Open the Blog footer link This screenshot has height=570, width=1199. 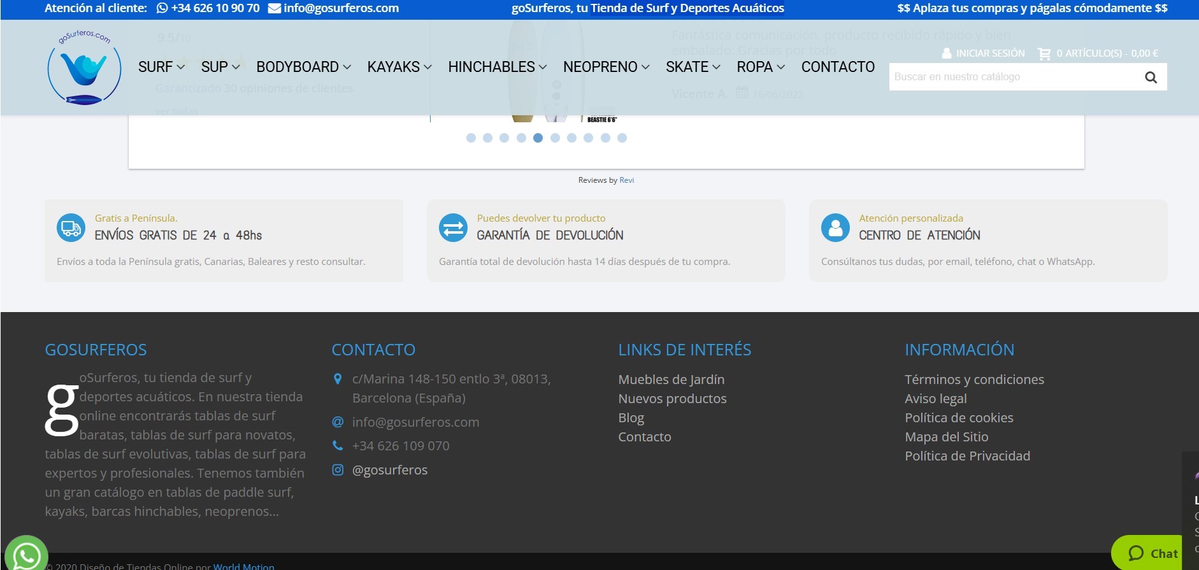(631, 418)
